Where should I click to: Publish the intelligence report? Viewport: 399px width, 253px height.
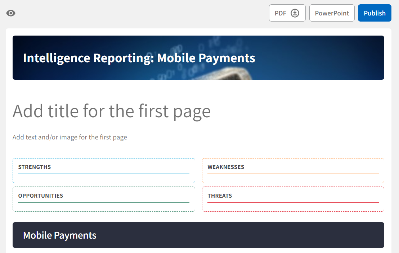(374, 13)
